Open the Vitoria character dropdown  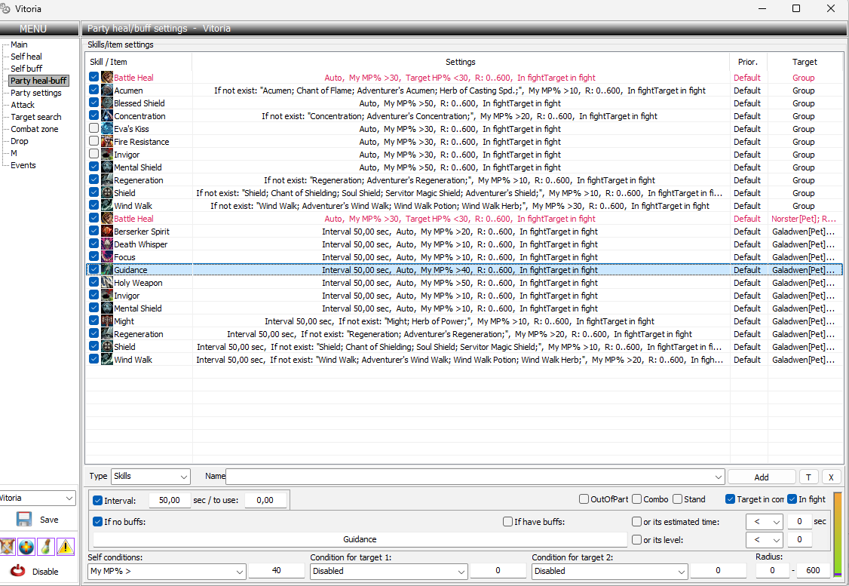[38, 499]
